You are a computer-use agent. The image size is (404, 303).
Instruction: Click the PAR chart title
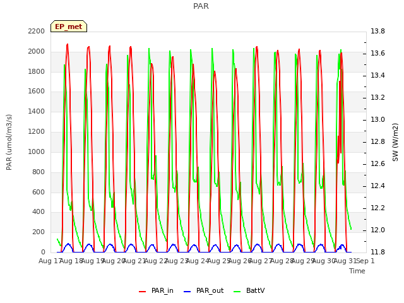201,6
